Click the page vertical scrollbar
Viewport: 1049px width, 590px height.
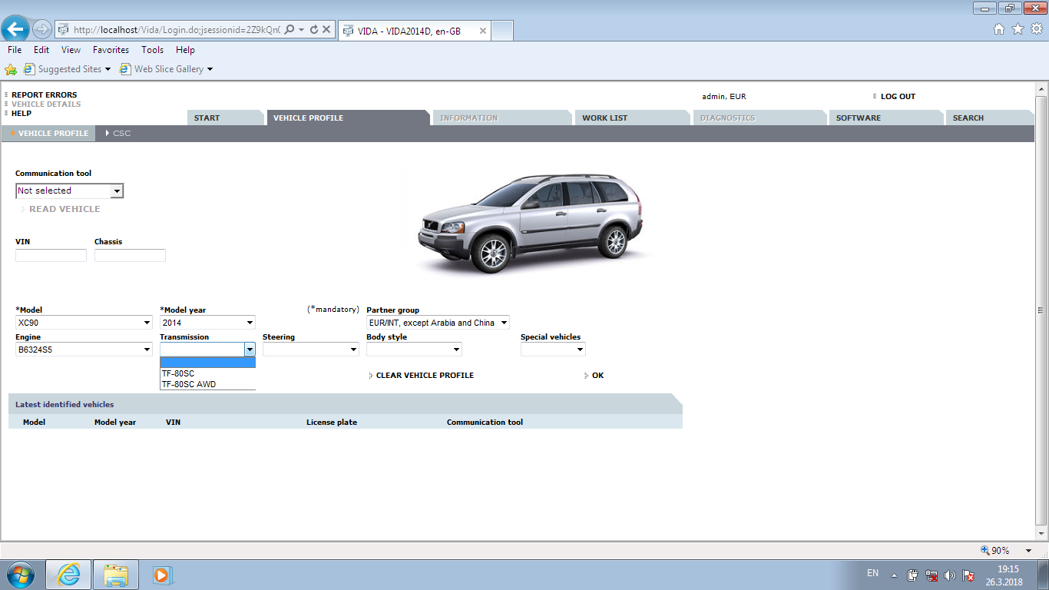pos(1041,310)
